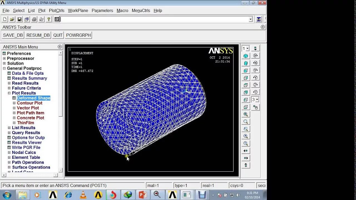Switch to Front view
This screenshot has width=356, height=200.
246,71
